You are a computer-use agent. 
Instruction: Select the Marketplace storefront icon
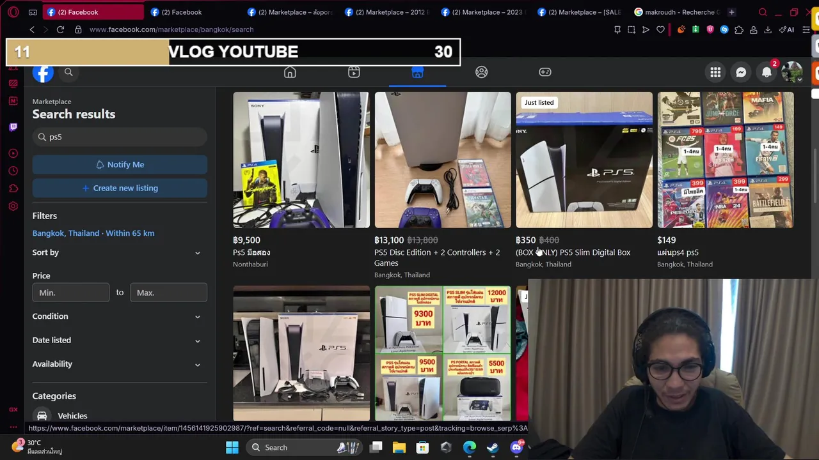point(417,72)
